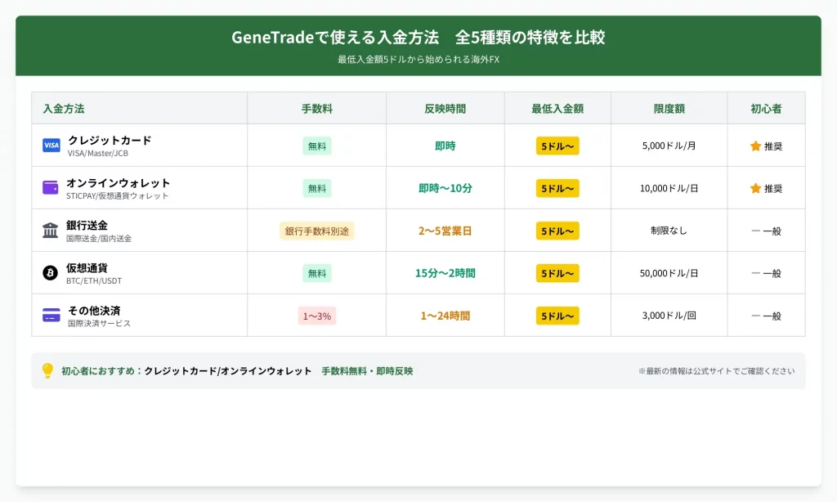Click the star icon in クレジットカード row
This screenshot has height=502, width=837.
pos(755,146)
